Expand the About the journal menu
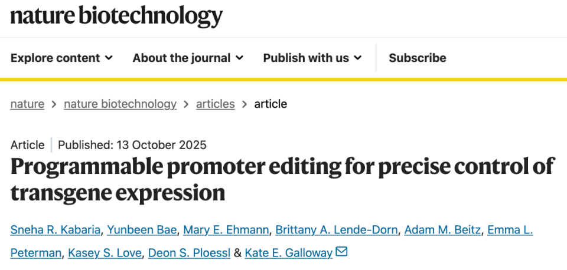567x270 pixels. point(188,58)
